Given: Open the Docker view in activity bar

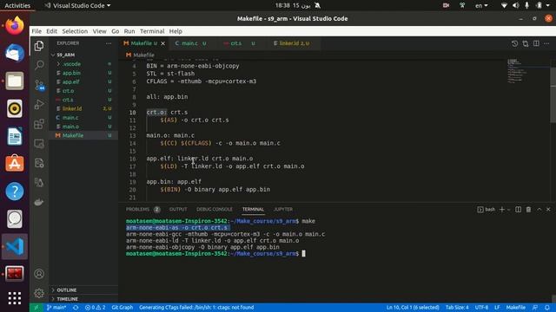Looking at the screenshot, I should (x=39, y=202).
